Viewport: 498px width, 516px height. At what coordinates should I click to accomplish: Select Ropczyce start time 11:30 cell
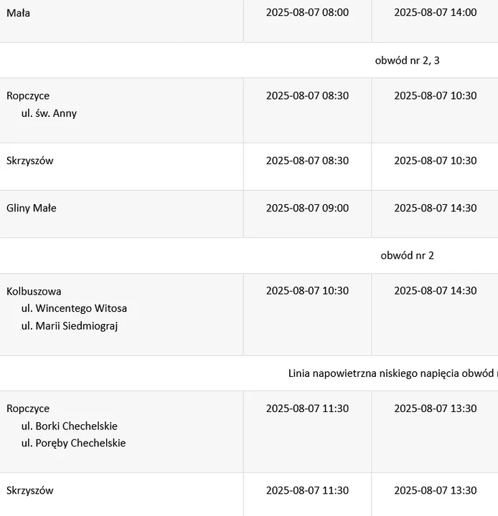click(x=307, y=431)
